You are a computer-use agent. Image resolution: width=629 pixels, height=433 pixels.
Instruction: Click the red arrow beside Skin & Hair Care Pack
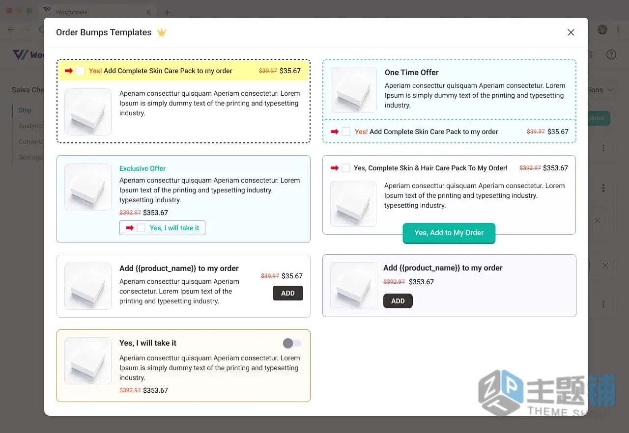[335, 168]
